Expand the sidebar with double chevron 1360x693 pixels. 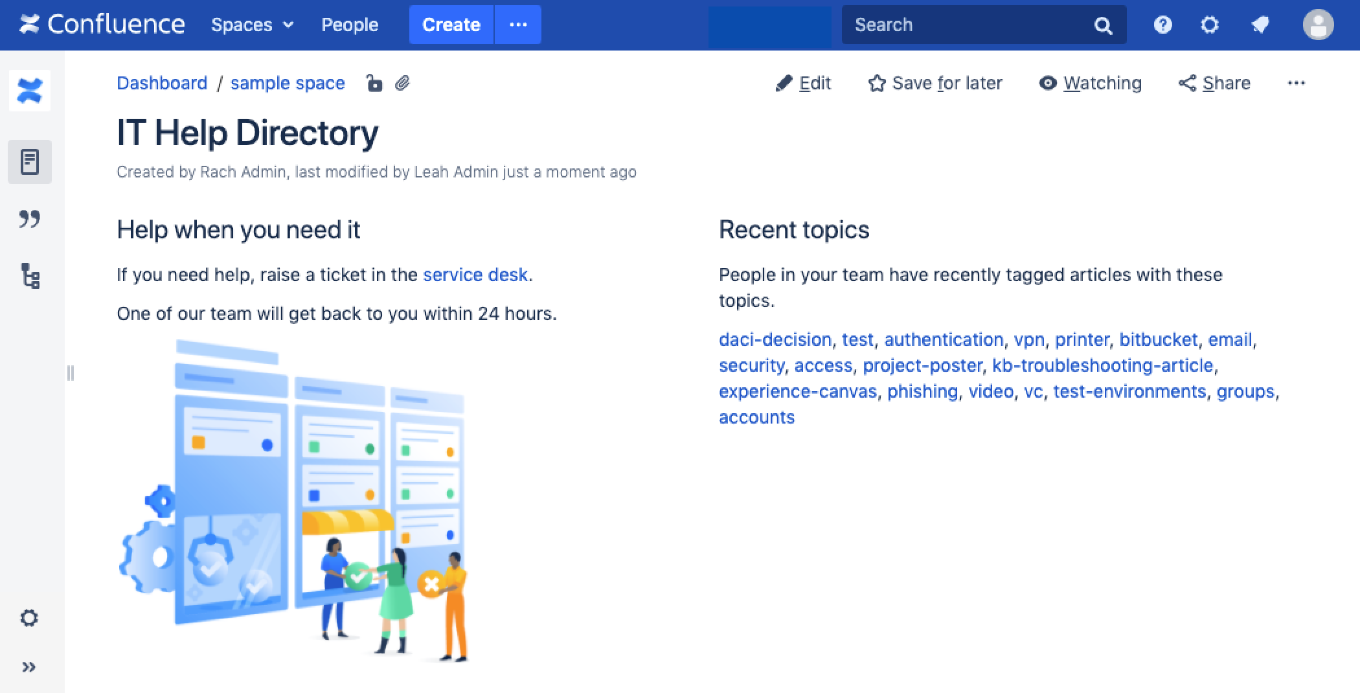tap(29, 667)
